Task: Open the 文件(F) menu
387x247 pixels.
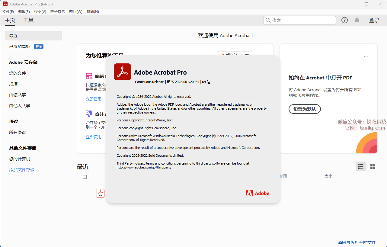Action: 8,12
